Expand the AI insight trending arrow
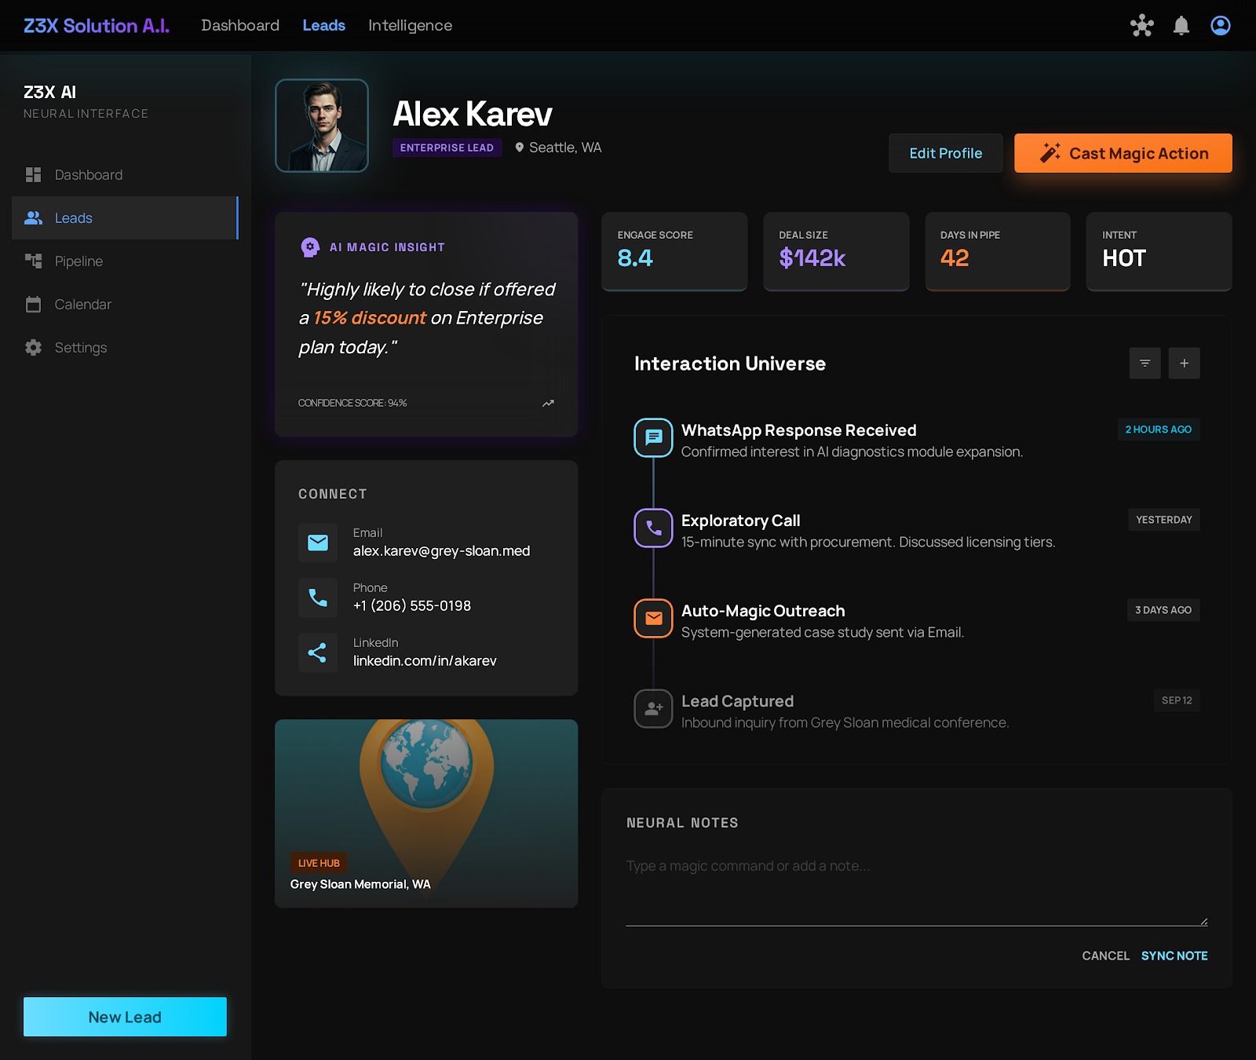 pyautogui.click(x=548, y=403)
